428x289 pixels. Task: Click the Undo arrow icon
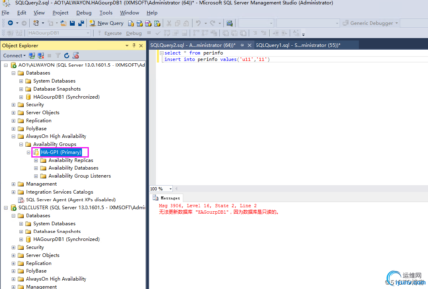click(199, 23)
